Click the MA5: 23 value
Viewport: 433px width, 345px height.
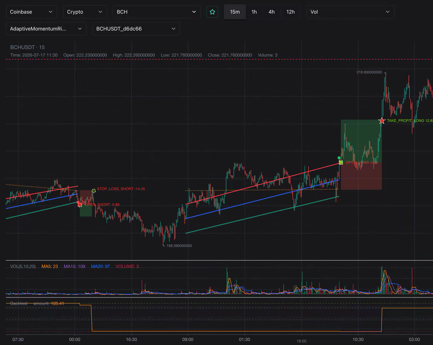[x=50, y=266]
